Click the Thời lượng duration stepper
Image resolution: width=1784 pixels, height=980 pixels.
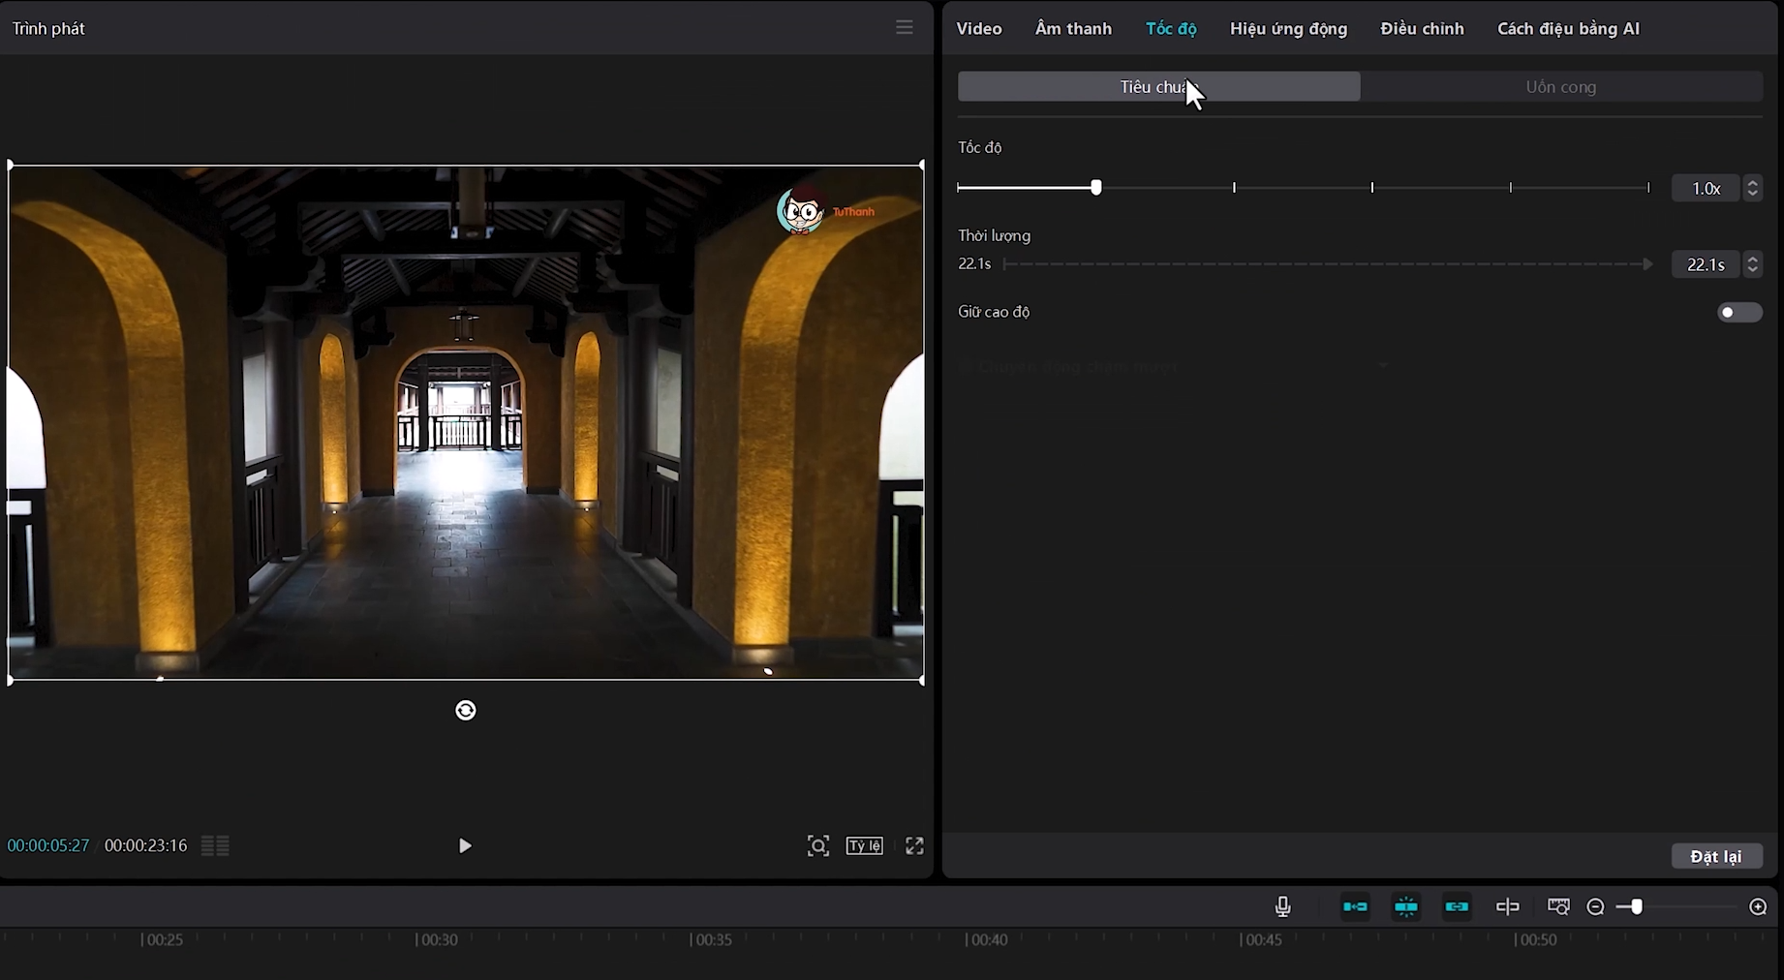[1752, 264]
